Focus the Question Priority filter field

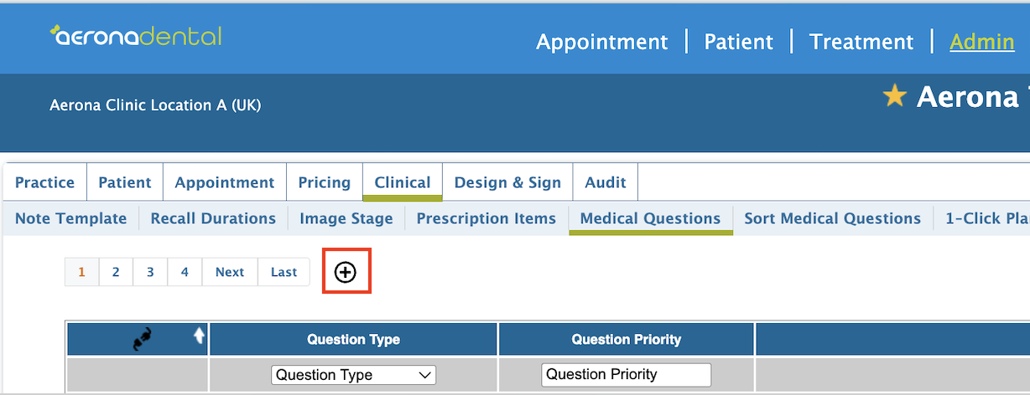pos(626,374)
